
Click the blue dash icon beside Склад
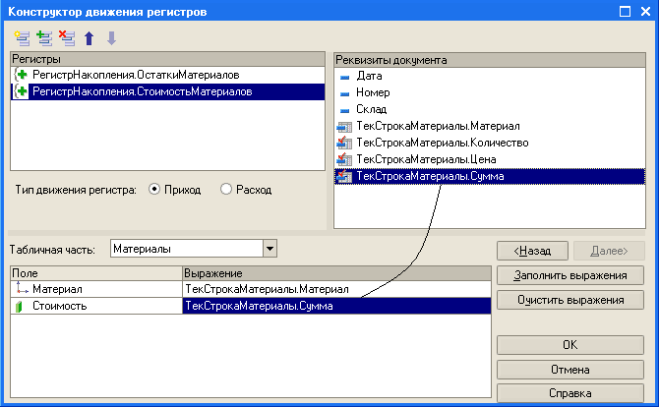point(344,110)
